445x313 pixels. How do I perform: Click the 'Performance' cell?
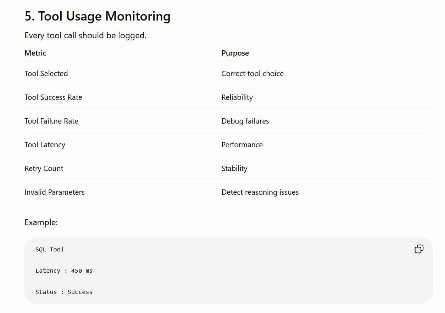pyautogui.click(x=242, y=145)
